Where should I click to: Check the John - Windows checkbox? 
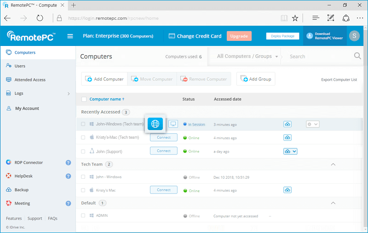point(83,177)
